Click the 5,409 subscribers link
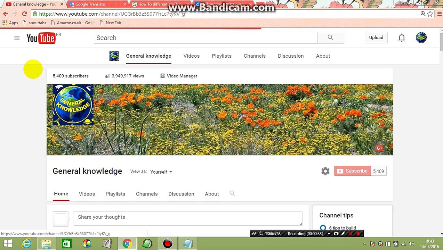443x250 pixels. [x=71, y=76]
